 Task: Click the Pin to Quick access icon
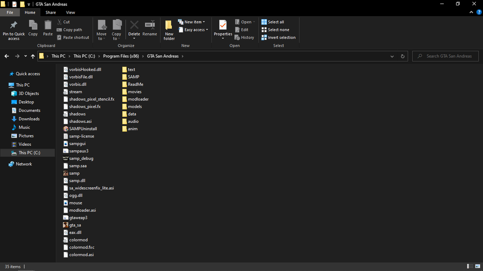[14, 25]
